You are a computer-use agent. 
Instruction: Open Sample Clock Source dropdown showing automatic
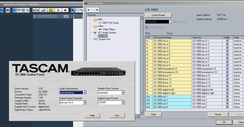123,93
